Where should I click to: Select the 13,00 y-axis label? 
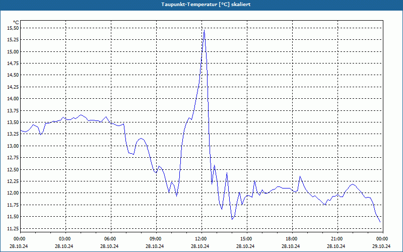13,146
